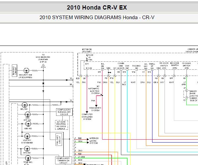Select the COMPULSORY TURNING-ON CIRCUIT box
The height and width of the screenshot is (165, 198).
(63, 160)
